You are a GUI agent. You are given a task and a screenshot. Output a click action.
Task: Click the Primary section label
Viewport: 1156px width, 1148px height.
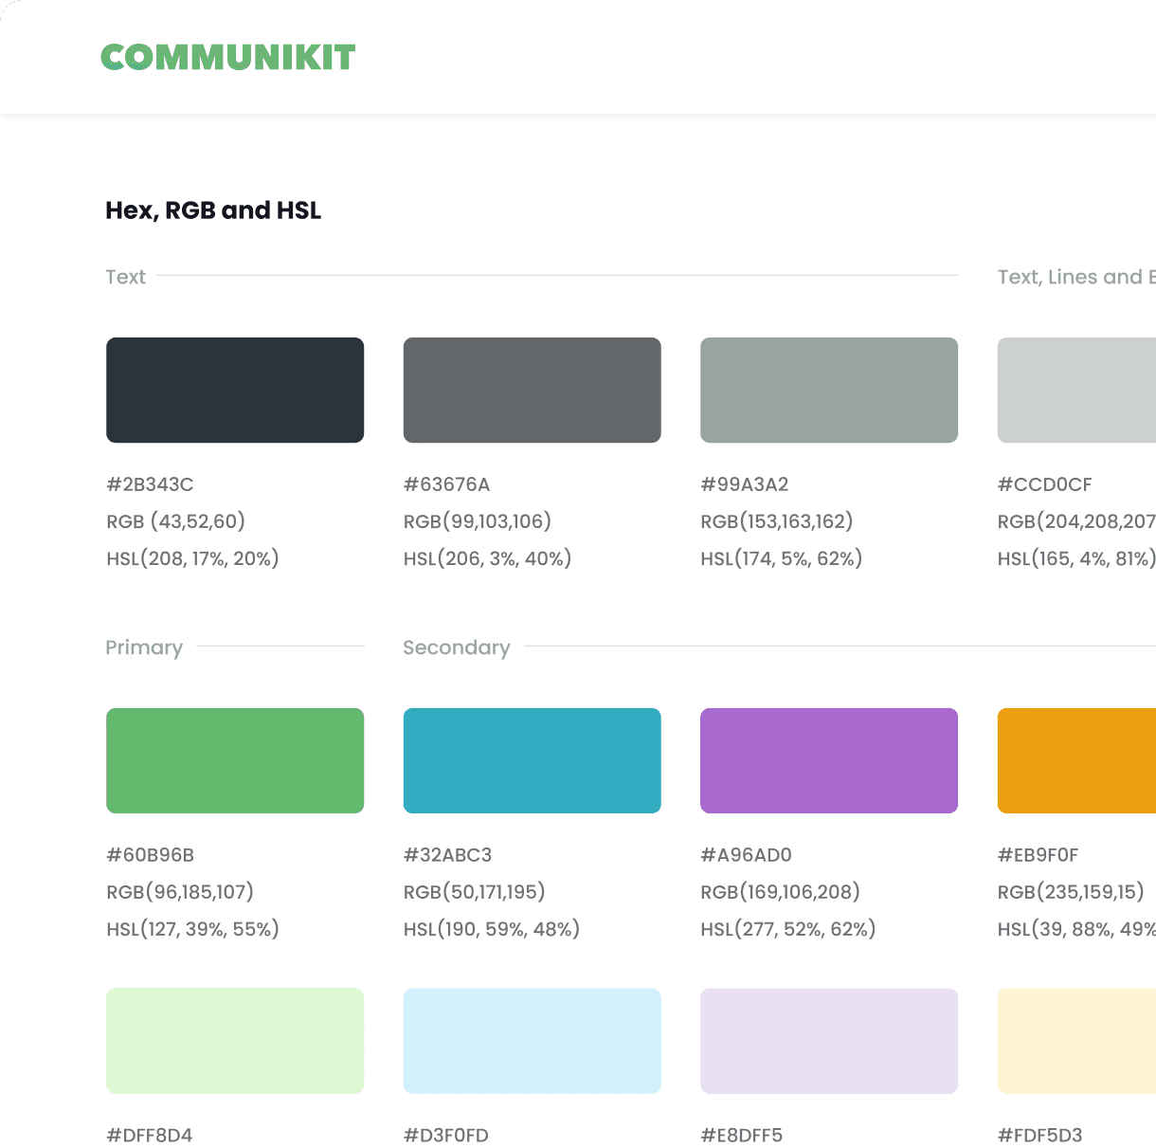[x=144, y=647]
